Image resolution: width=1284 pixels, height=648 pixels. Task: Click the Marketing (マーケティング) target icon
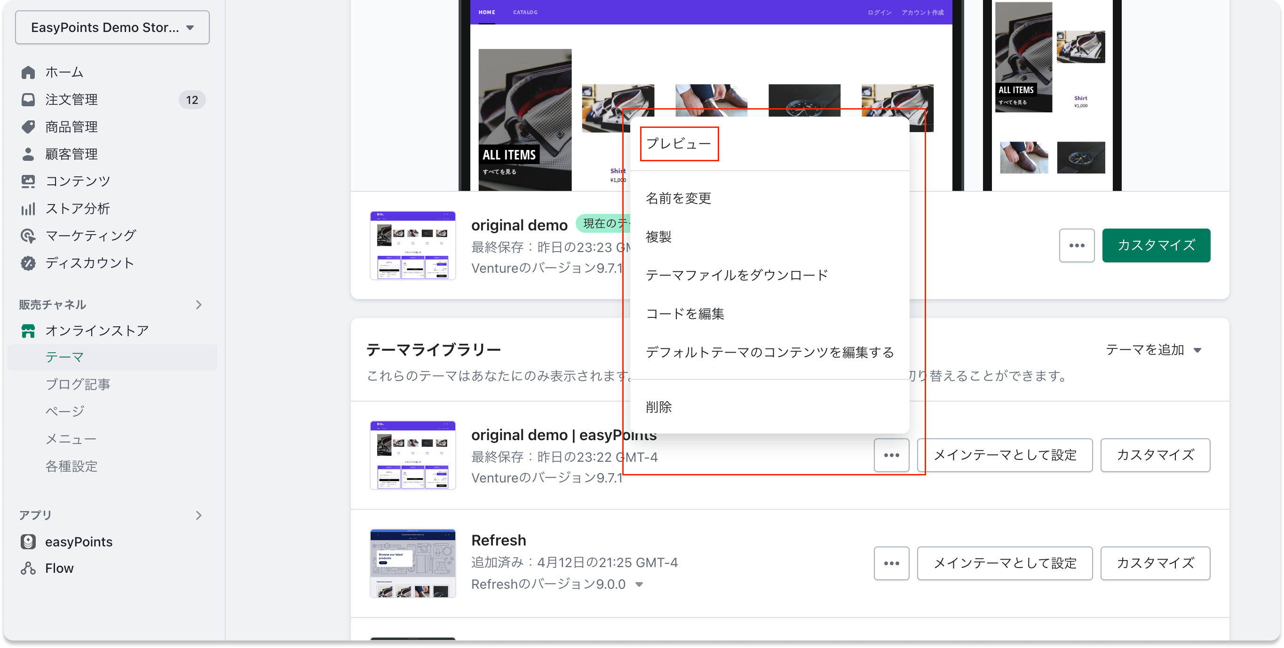(x=28, y=236)
